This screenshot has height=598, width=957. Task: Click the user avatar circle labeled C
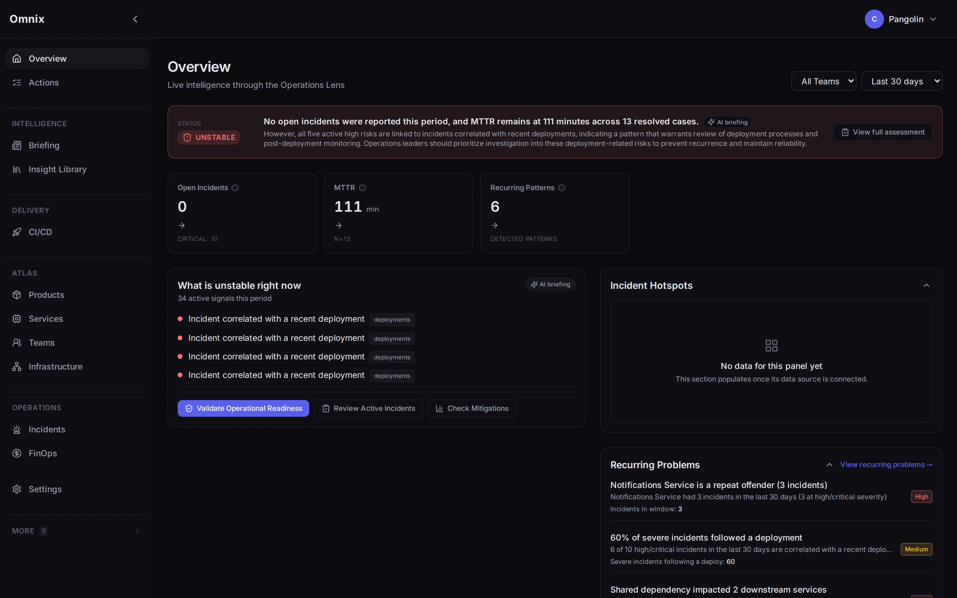[874, 19]
